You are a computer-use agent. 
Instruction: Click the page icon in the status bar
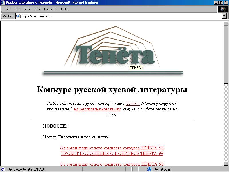tap(3, 169)
